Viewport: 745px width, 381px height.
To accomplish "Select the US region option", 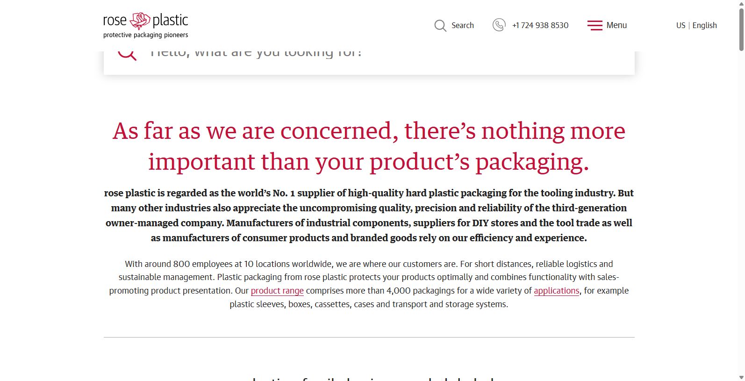I will click(681, 25).
